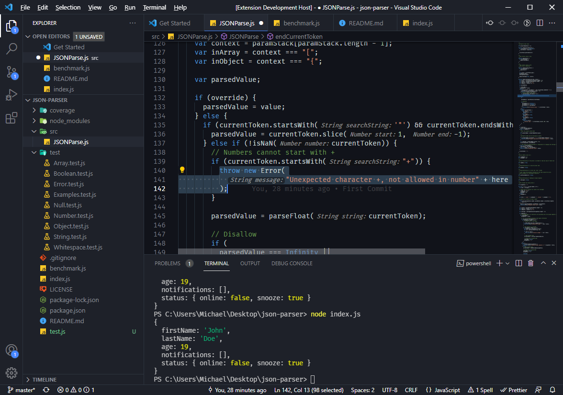
Task: Click the unsaved dot on JSONParse.js tab
Action: click(x=261, y=23)
